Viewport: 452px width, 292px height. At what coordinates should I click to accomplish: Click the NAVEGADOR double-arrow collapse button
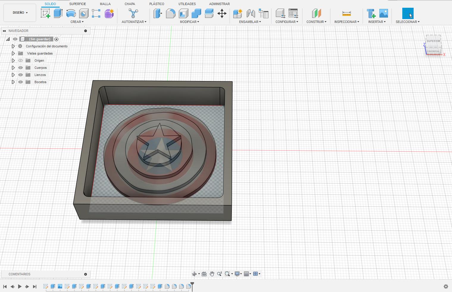pos(4,31)
